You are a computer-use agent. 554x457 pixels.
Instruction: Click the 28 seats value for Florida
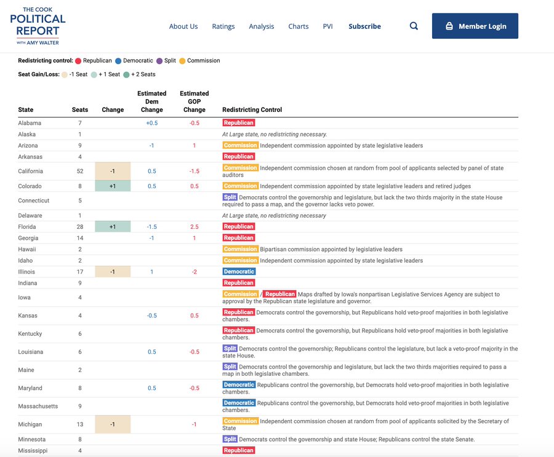point(80,227)
